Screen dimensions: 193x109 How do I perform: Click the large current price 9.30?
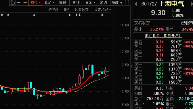158,13
